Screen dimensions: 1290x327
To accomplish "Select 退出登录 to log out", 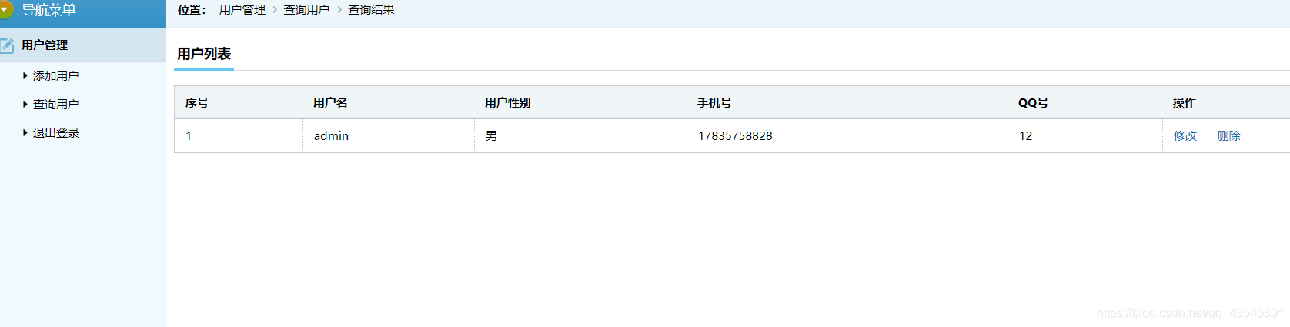I will [x=55, y=132].
